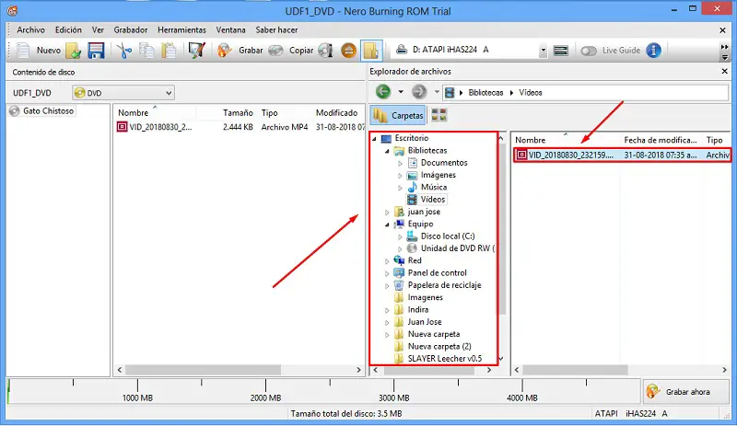This screenshot has width=737, height=426.
Task: Expand the Disco local (C:) node
Action: 400,236
